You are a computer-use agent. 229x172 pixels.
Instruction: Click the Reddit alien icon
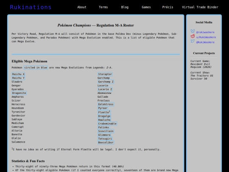pos(193,36)
